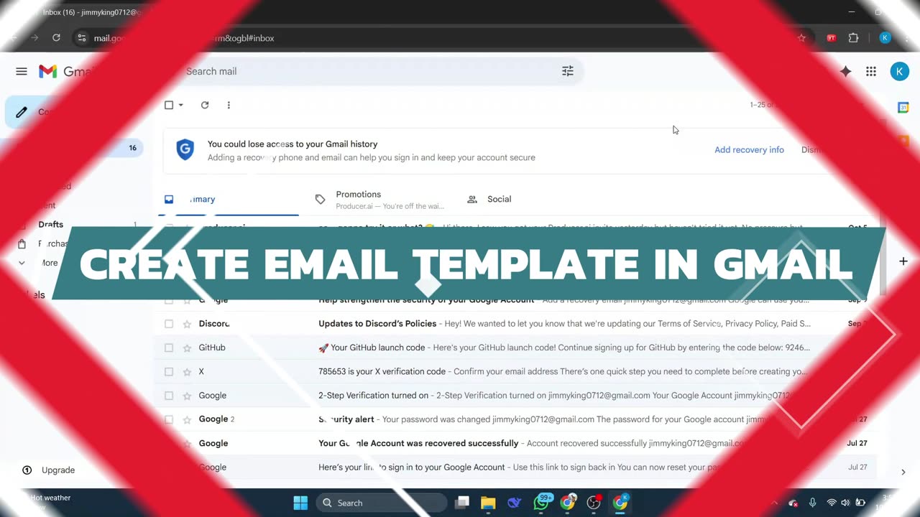Tick the select-all checkbox
This screenshot has width=920, height=517.
(169, 105)
